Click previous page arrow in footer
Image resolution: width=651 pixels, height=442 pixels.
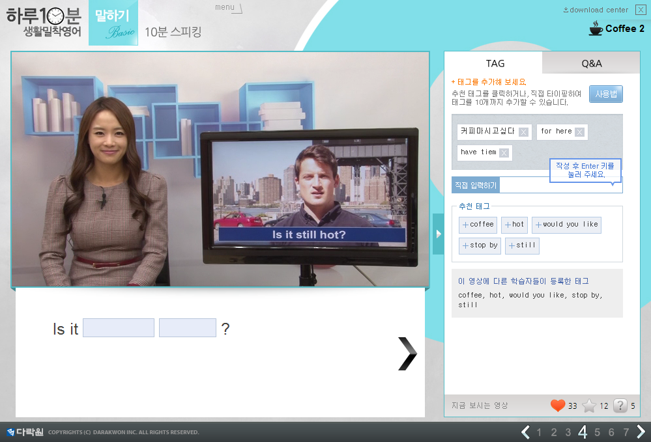pos(525,432)
